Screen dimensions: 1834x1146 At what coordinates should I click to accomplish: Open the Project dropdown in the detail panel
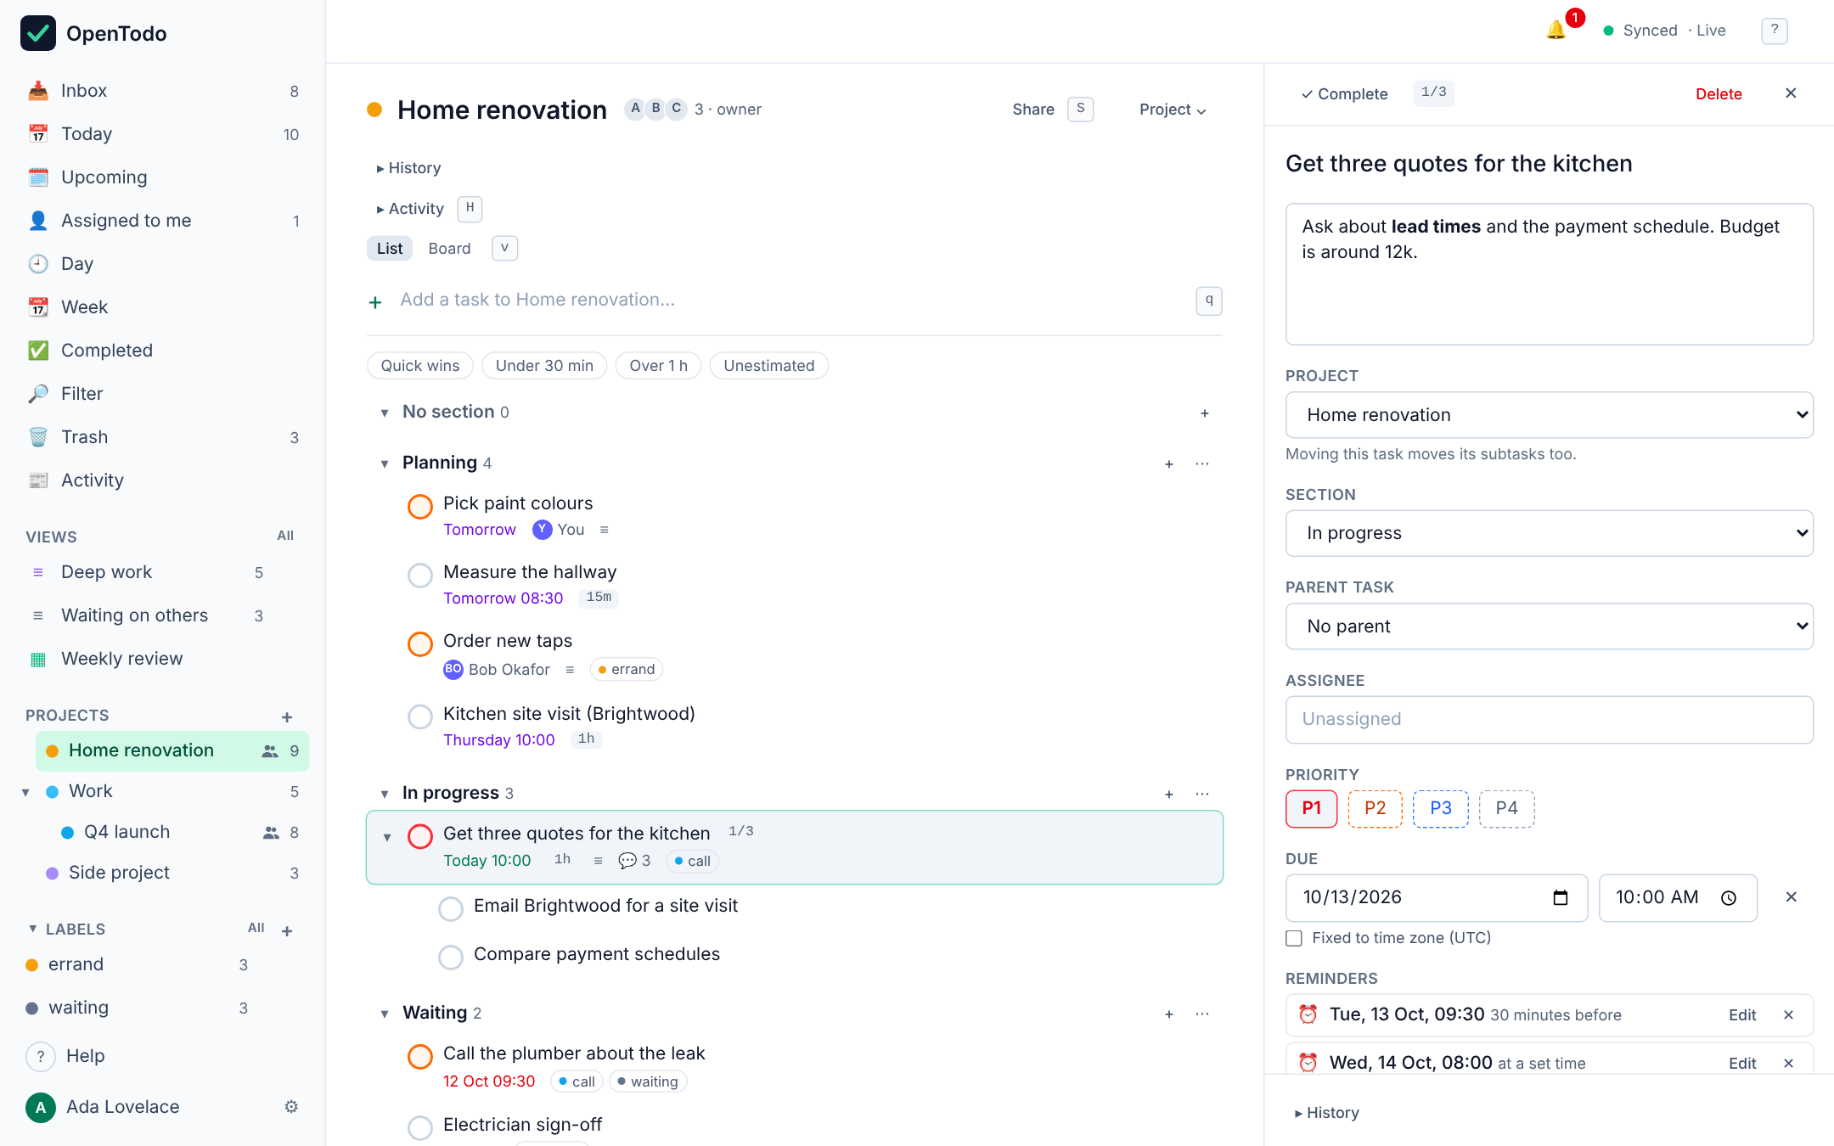coord(1550,415)
